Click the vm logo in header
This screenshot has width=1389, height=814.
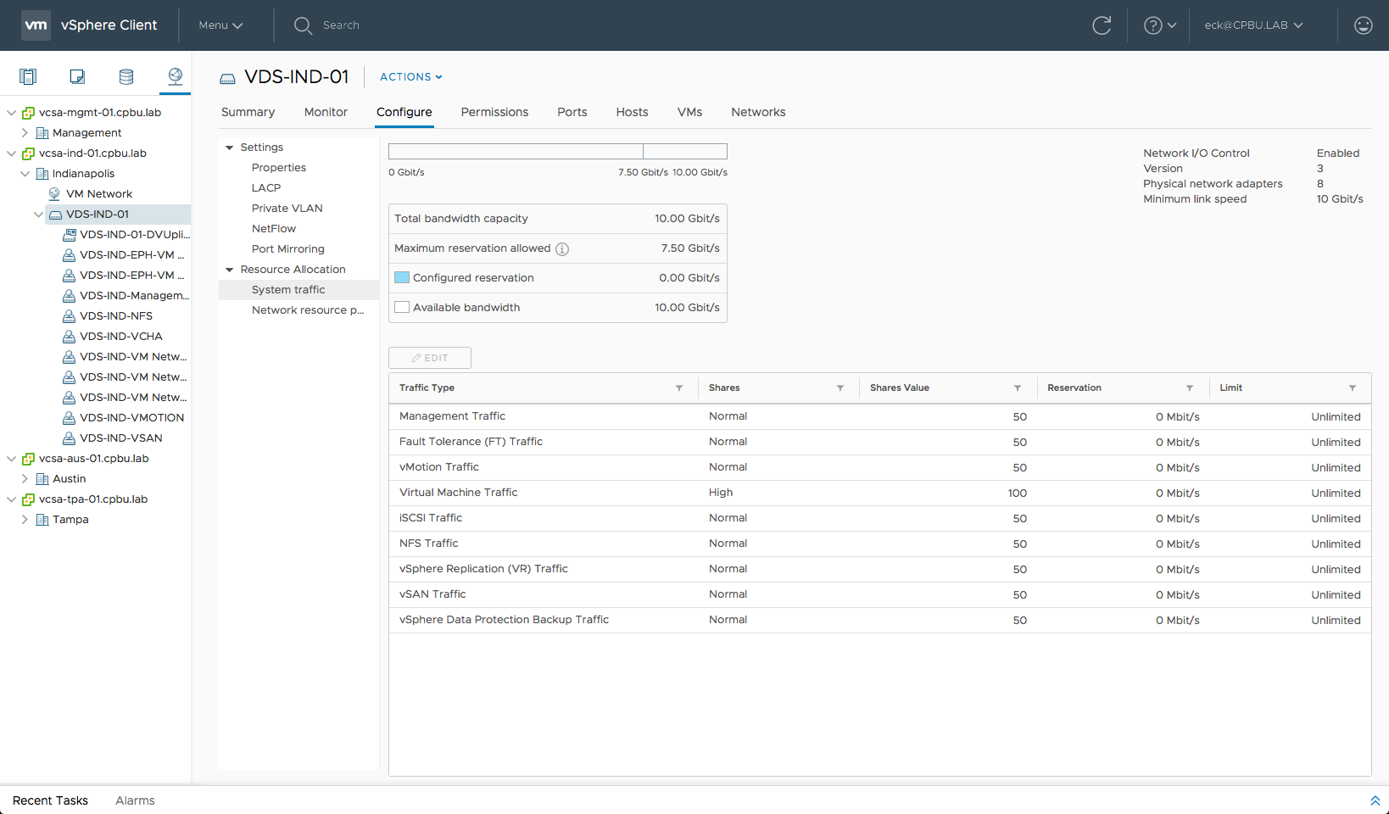(36, 25)
